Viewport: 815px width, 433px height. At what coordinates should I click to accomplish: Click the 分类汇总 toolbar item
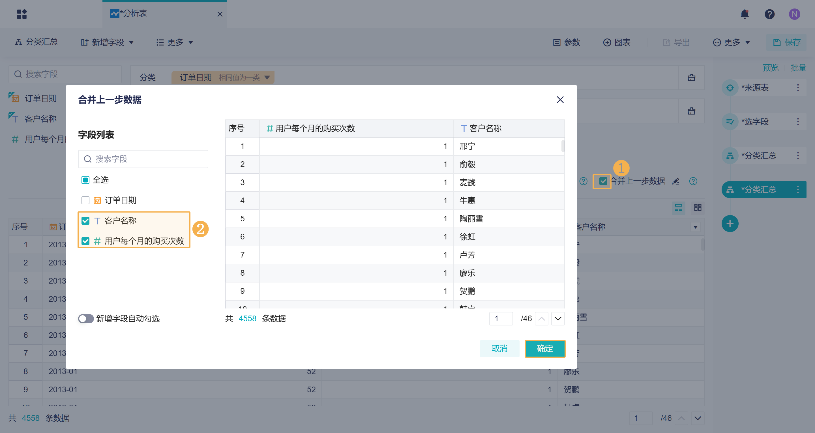pos(36,42)
